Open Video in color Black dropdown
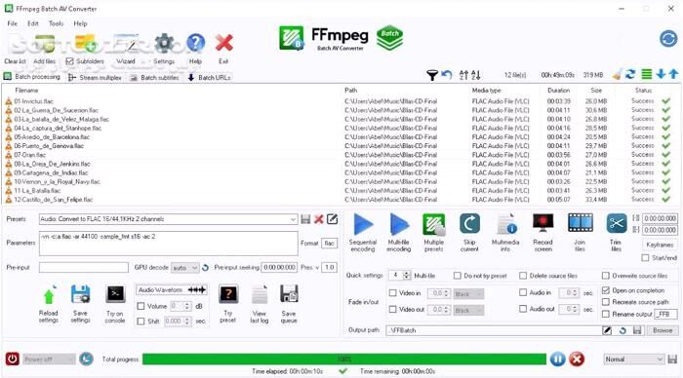The height and width of the screenshot is (378, 683). (x=468, y=294)
